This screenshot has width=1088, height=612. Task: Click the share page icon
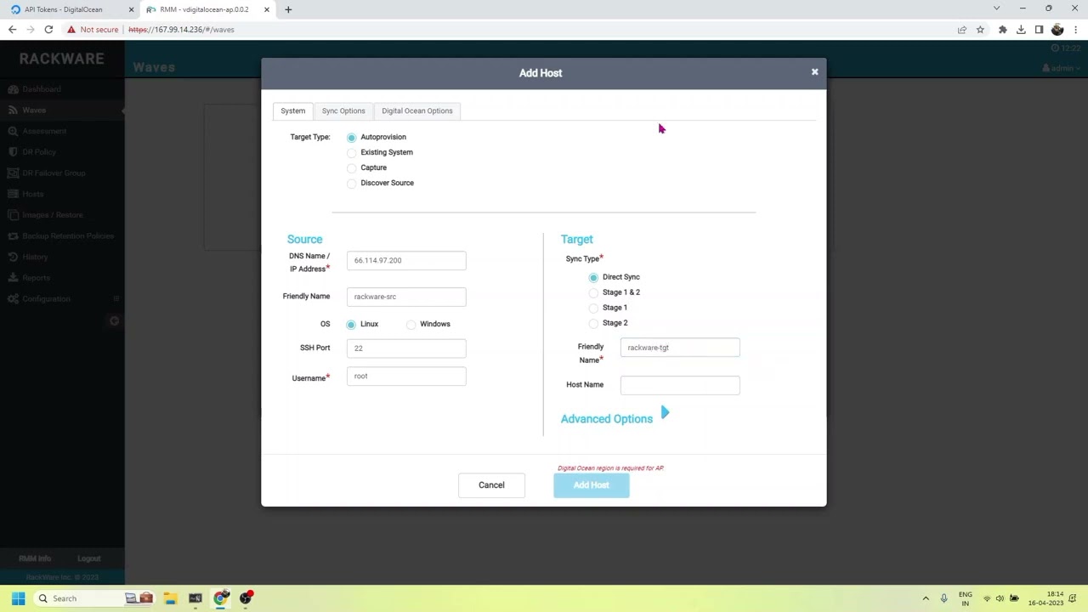(962, 30)
